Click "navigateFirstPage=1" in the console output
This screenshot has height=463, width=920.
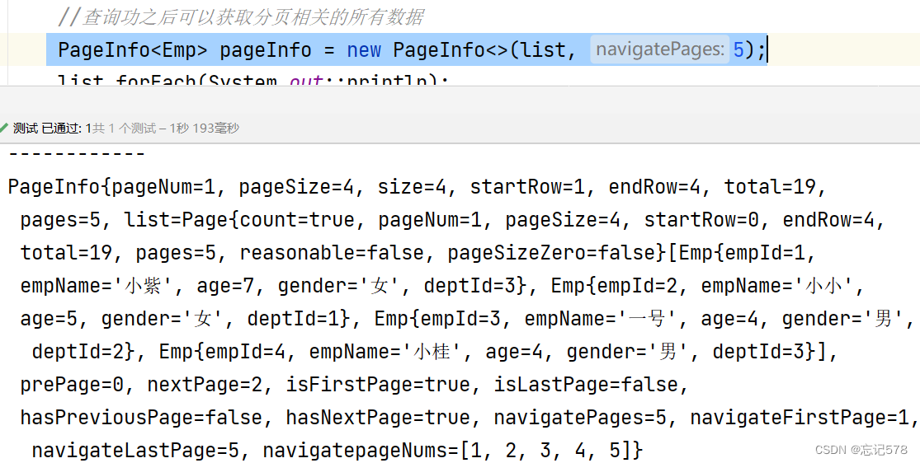(x=799, y=418)
